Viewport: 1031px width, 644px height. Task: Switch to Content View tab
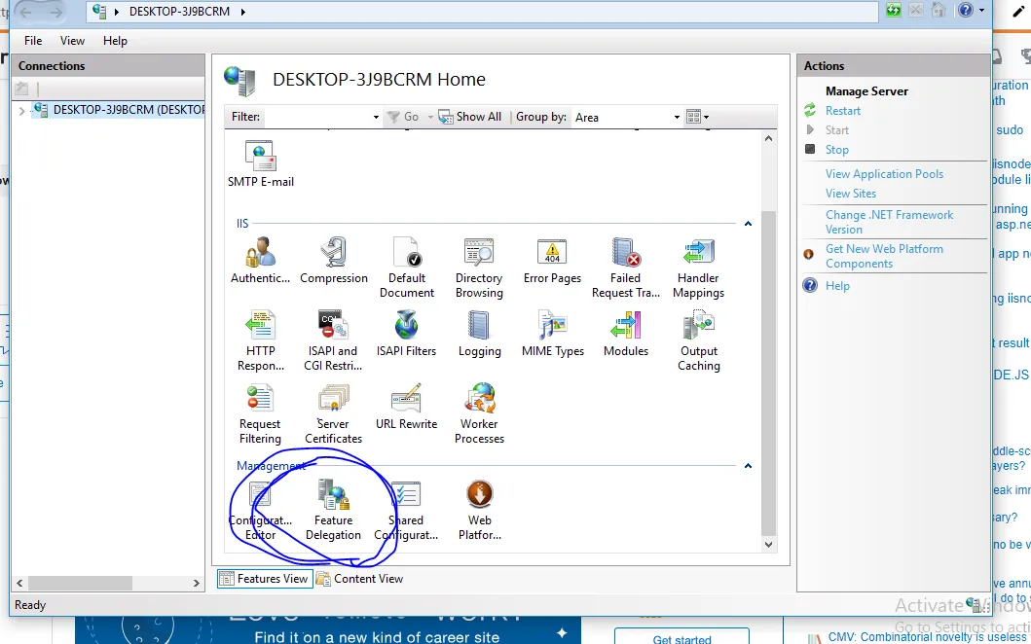(x=359, y=578)
